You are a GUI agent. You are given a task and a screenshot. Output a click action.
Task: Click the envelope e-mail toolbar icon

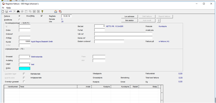coord(55,12)
